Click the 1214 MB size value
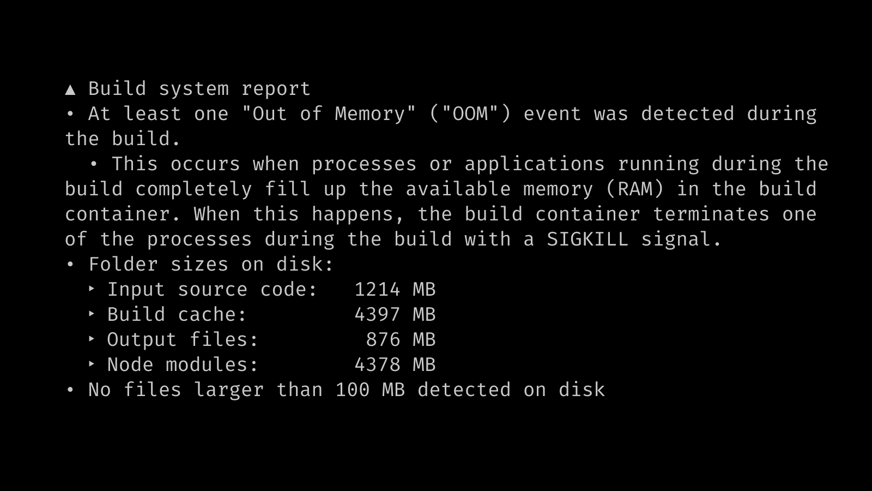This screenshot has width=872, height=491. (x=395, y=290)
